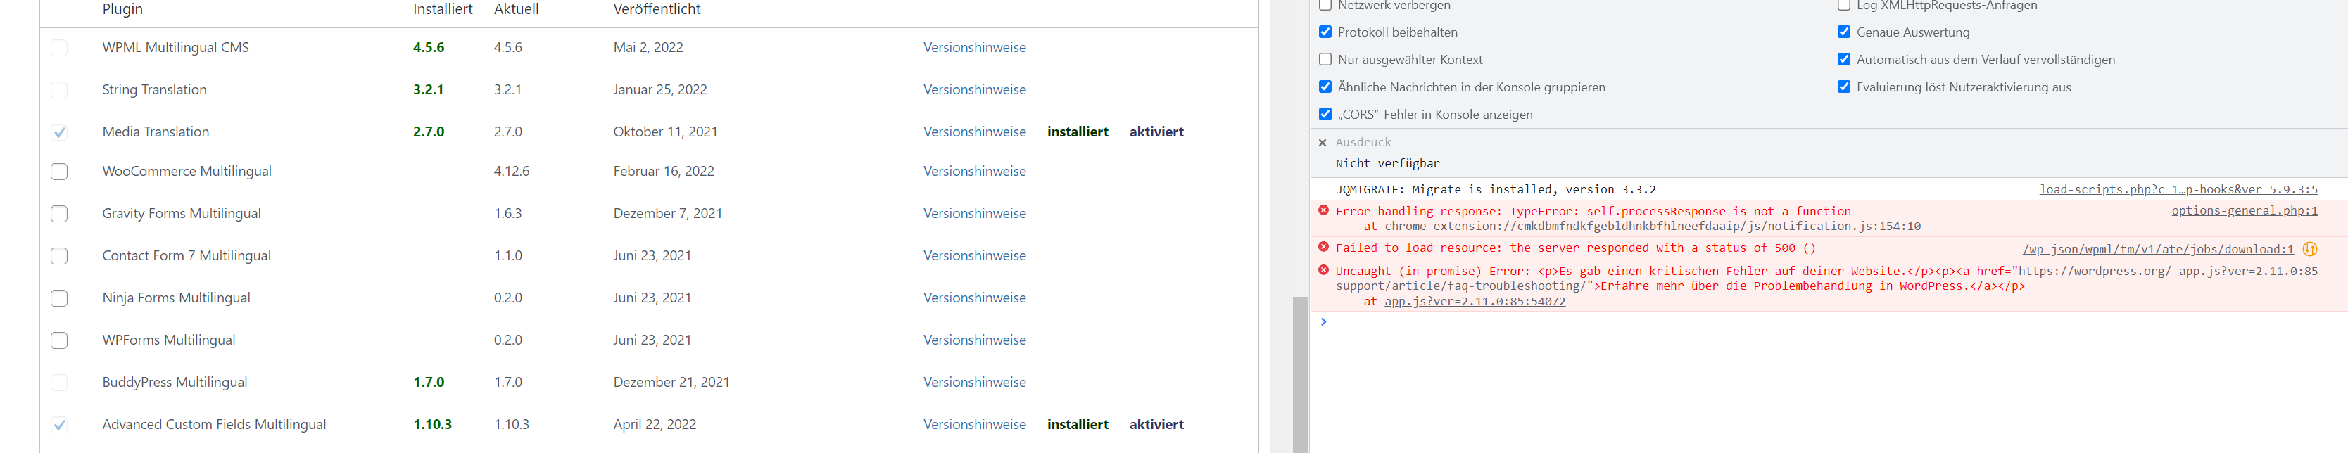Open Versionshinweise for String Translation
The image size is (2348, 453).
(974, 89)
